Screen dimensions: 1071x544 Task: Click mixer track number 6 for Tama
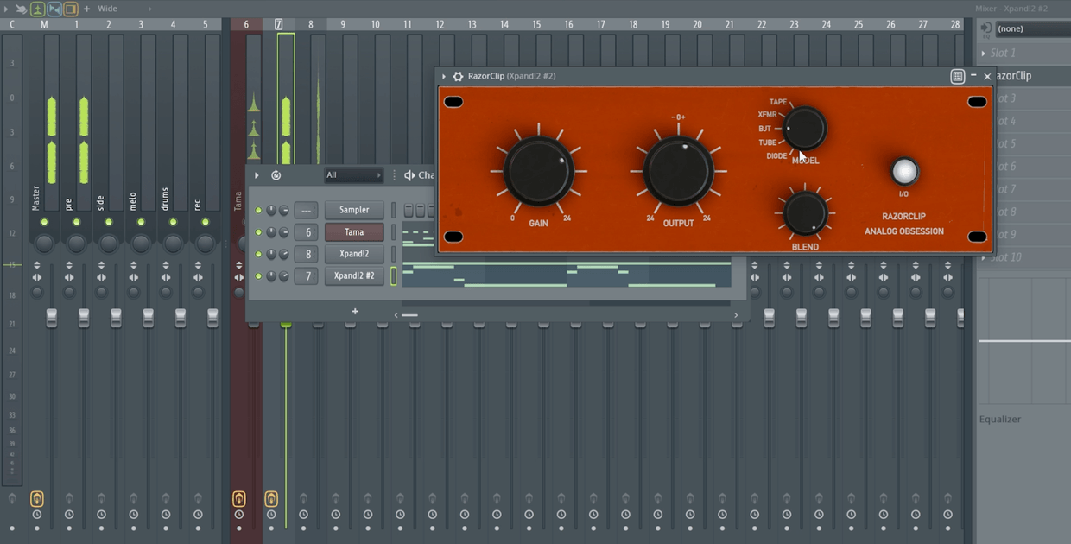[x=307, y=232]
